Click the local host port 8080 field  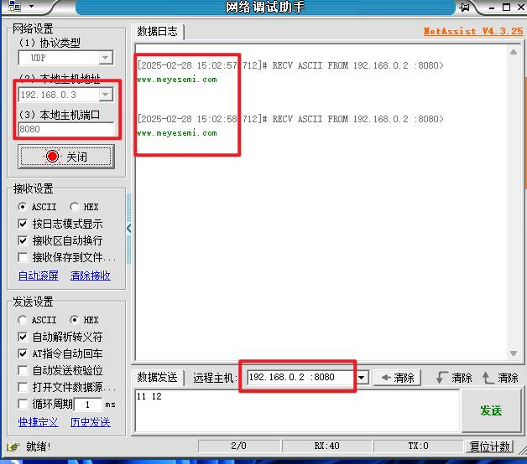[x=66, y=129]
